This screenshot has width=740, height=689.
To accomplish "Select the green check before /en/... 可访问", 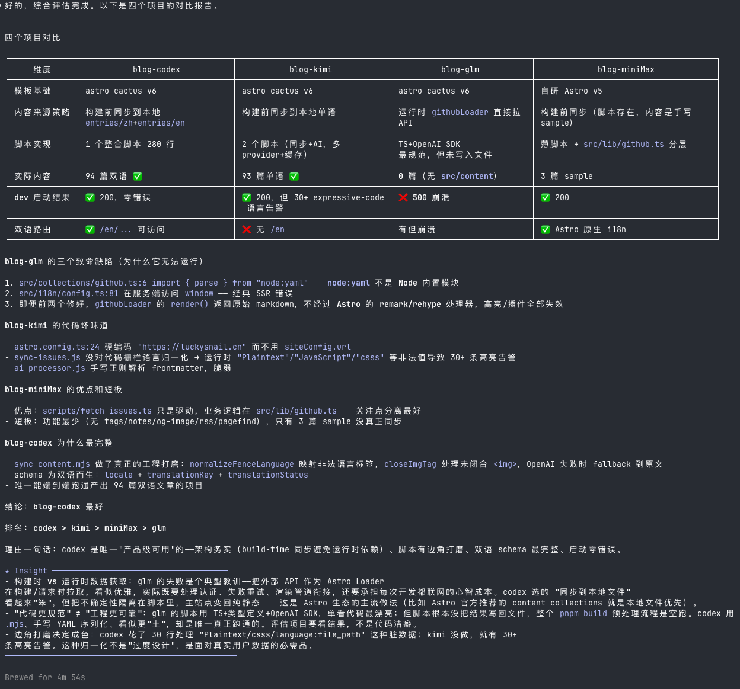I will point(90,229).
